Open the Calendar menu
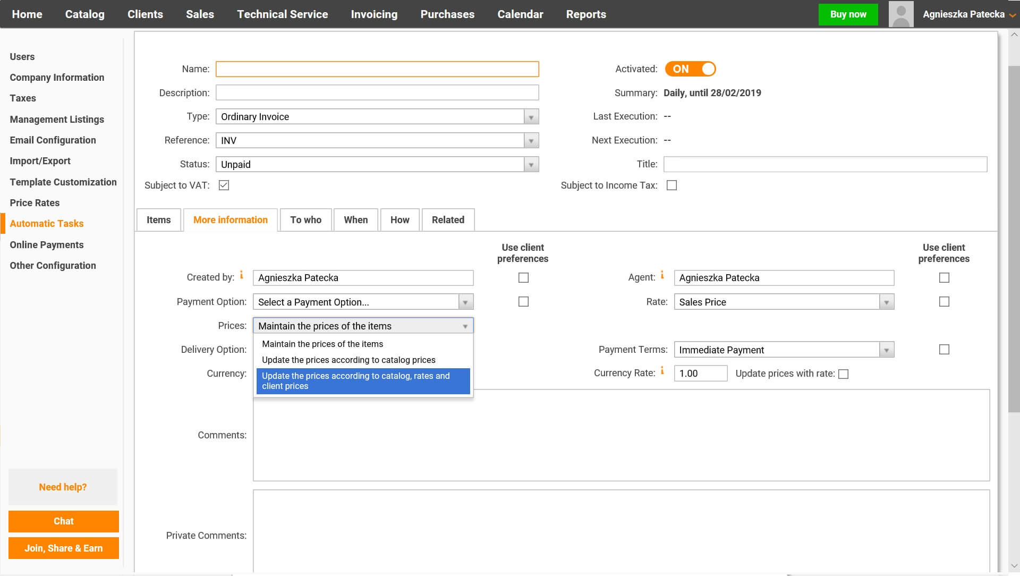Viewport: 1020px width, 576px height. [x=520, y=14]
